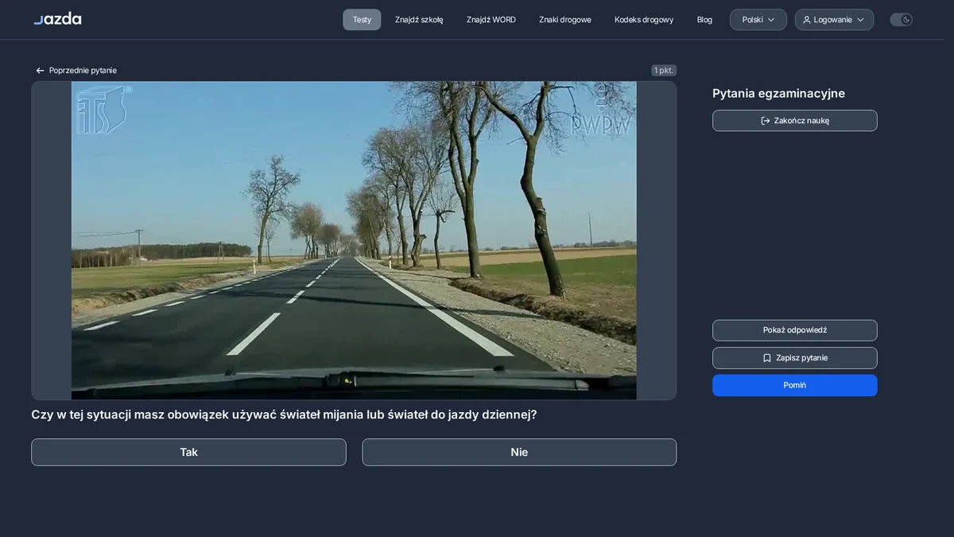Answer Nie to the question
This screenshot has width=954, height=537.
coord(519,452)
